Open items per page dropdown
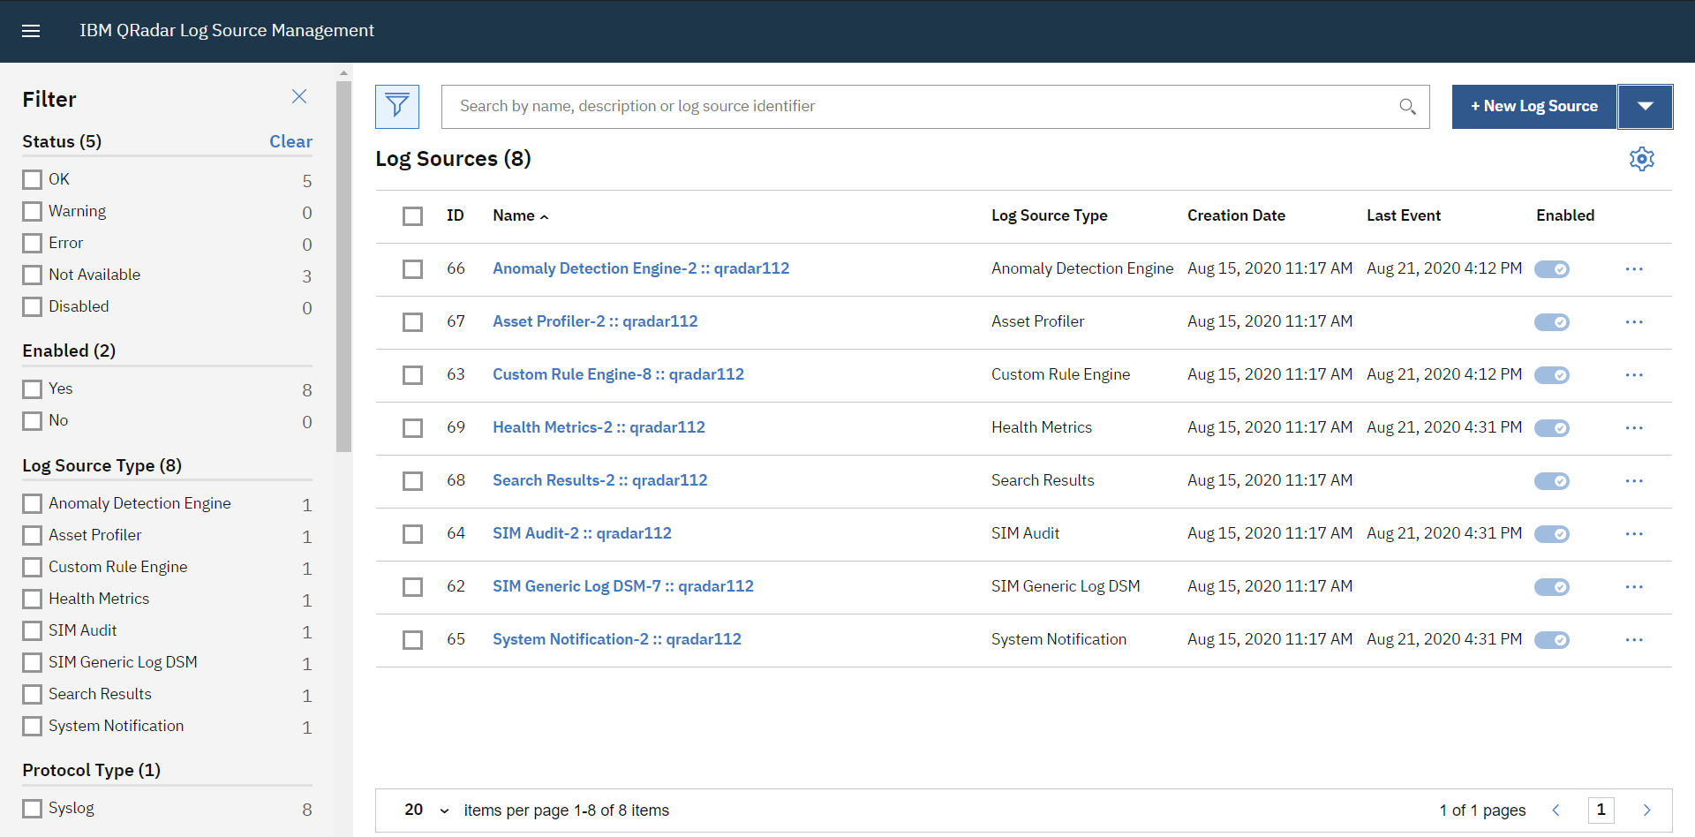This screenshot has height=837, width=1695. point(427,811)
